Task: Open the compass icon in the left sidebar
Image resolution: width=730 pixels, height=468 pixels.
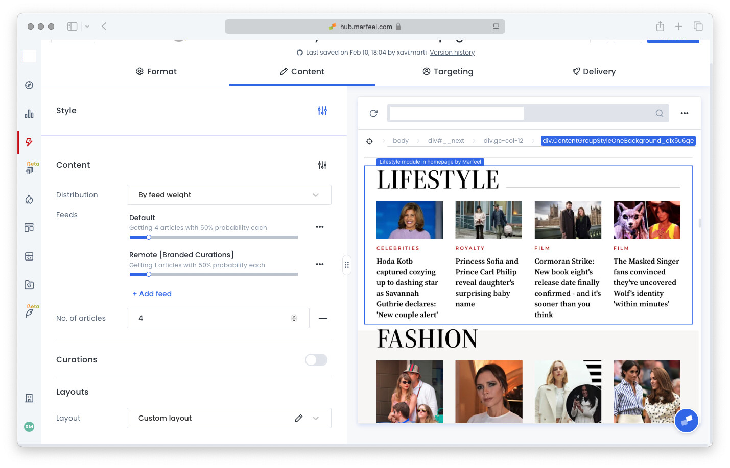Action: (x=29, y=85)
